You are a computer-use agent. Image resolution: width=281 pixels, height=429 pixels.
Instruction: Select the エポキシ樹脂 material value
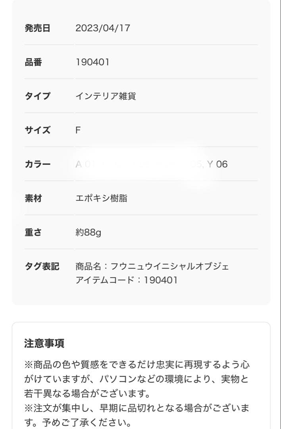101,198
